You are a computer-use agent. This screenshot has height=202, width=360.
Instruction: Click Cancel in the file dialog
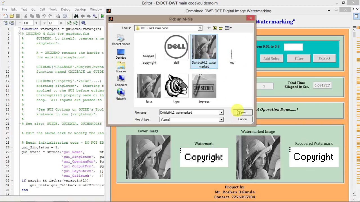(242, 119)
